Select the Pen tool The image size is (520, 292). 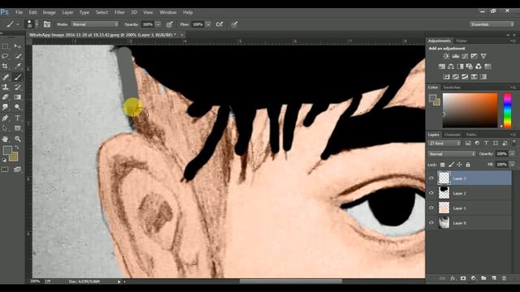click(5, 118)
